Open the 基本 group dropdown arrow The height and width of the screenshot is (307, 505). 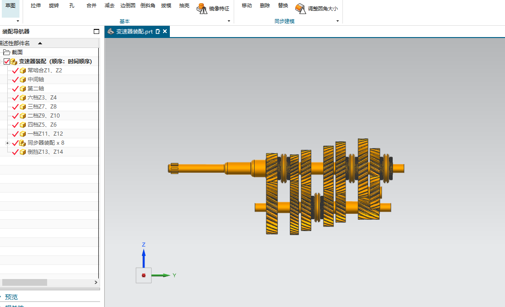(229, 21)
